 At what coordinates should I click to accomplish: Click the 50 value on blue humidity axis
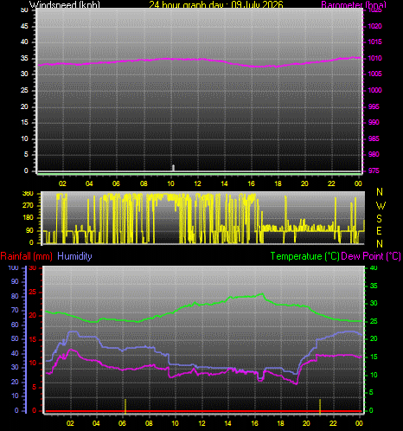[15, 338]
